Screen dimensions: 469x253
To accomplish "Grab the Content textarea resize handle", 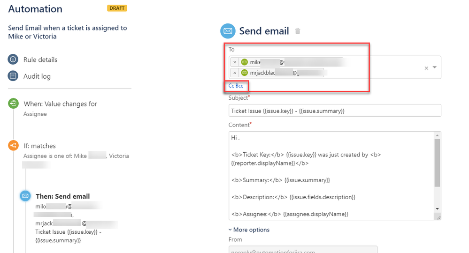I will tap(438, 217).
